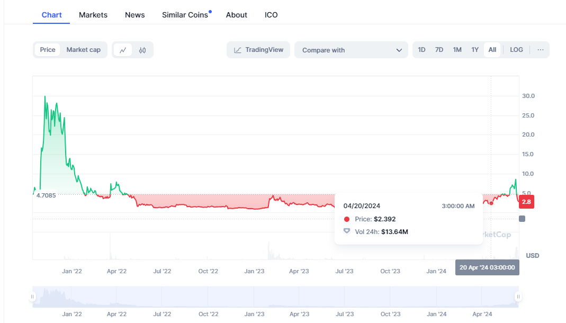Screen dimensions: 566x323
Task: Click the Jan '22 label on main axis
Action: tap(72, 271)
